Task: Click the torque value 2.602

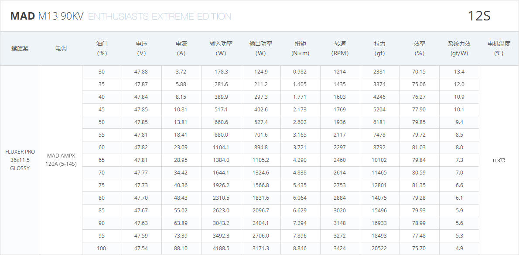Action: 300,122
